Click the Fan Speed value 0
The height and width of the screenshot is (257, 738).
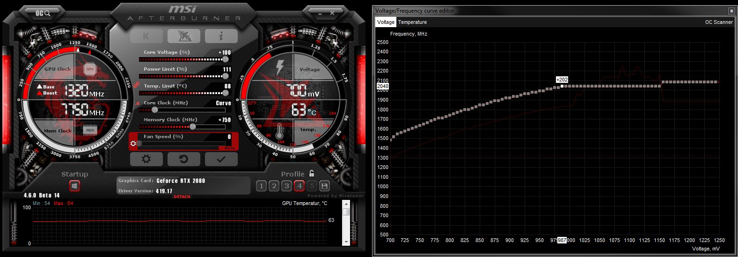click(229, 137)
